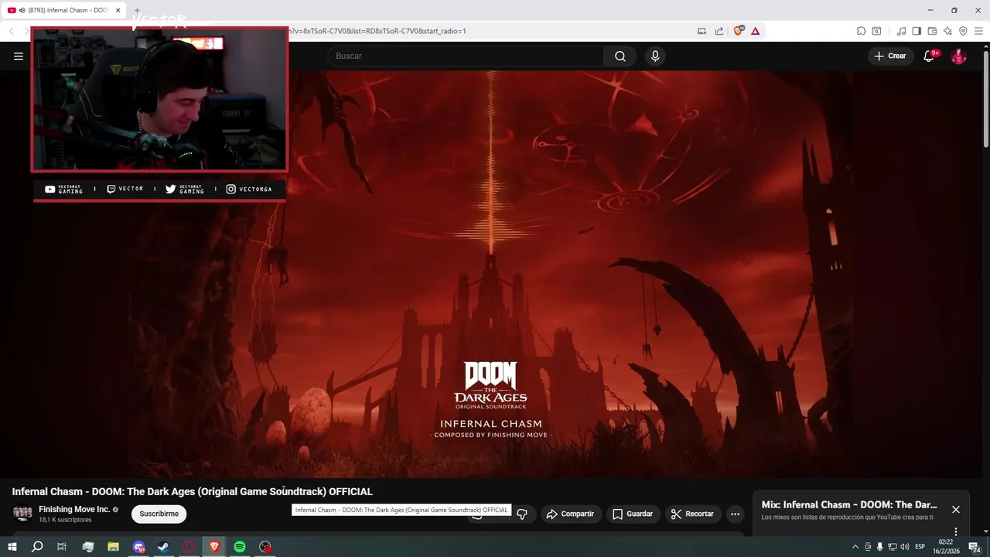Click the share page icon in address bar
The width and height of the screenshot is (990, 557).
[x=719, y=31]
